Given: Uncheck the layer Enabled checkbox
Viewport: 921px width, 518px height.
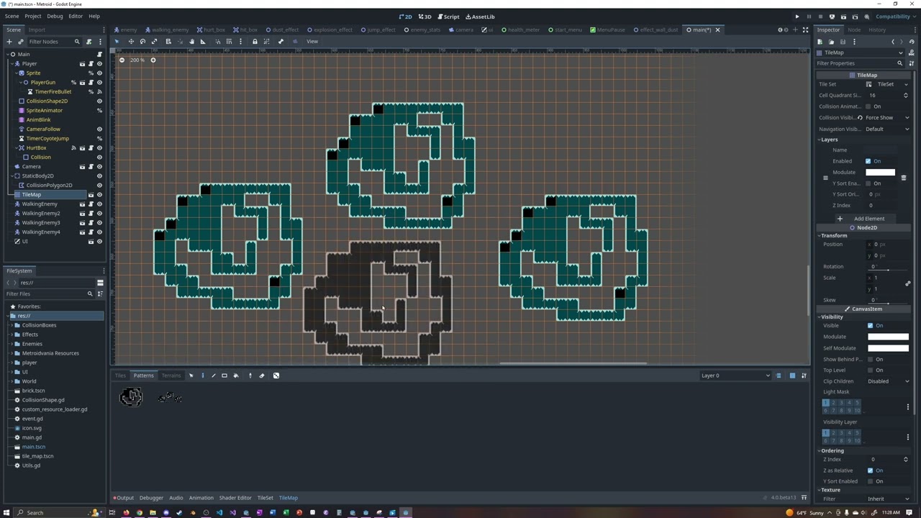Looking at the screenshot, I should click(868, 161).
